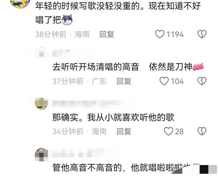
Task: Like the comment with 1194 likes
Action: (160, 34)
